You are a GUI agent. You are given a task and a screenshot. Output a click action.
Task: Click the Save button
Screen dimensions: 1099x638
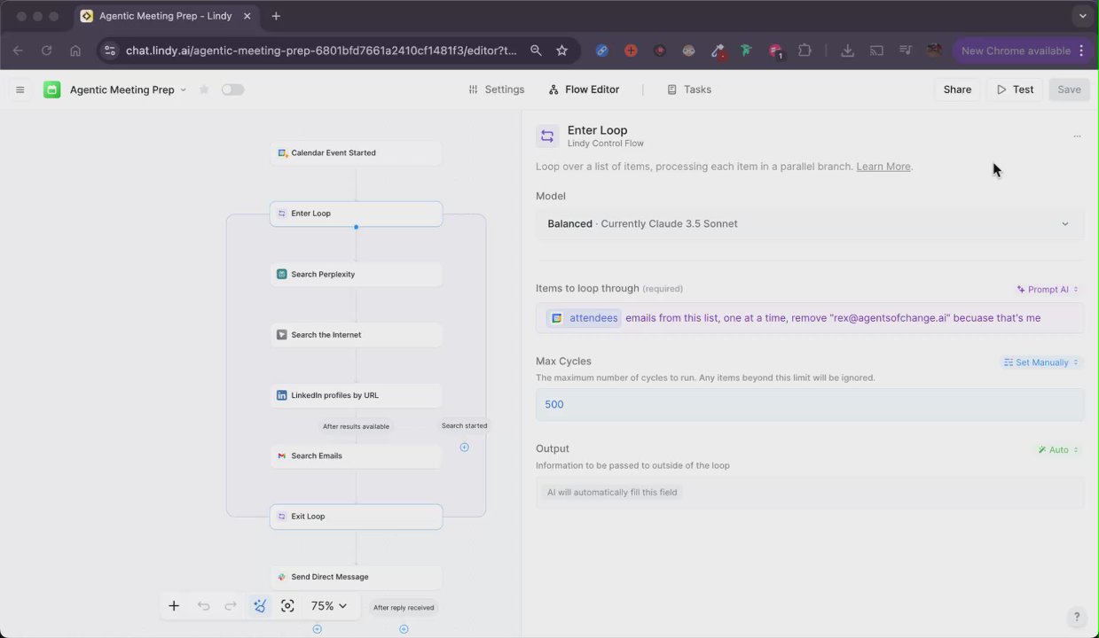pos(1069,89)
